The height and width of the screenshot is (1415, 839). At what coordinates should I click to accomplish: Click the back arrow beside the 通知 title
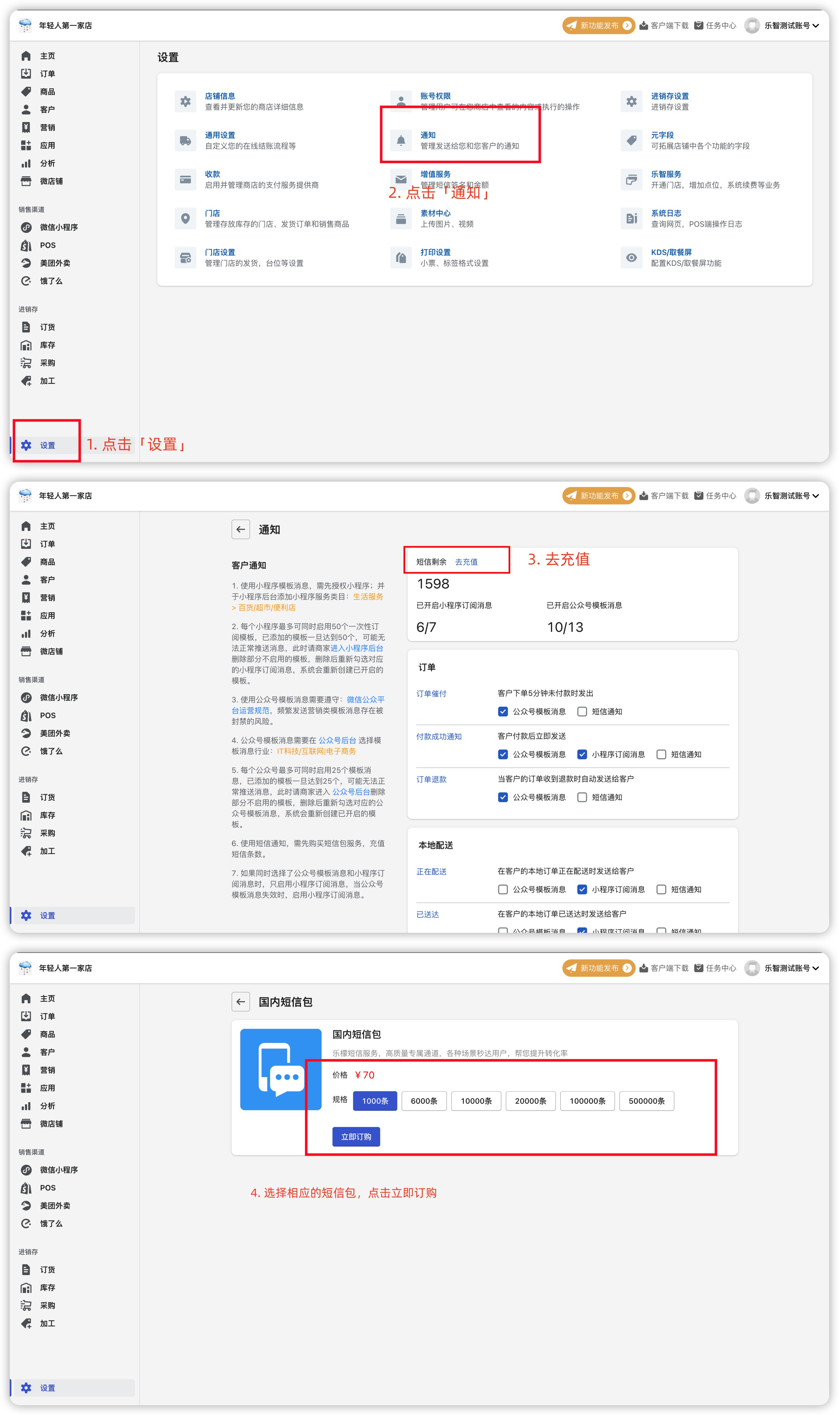tap(241, 529)
